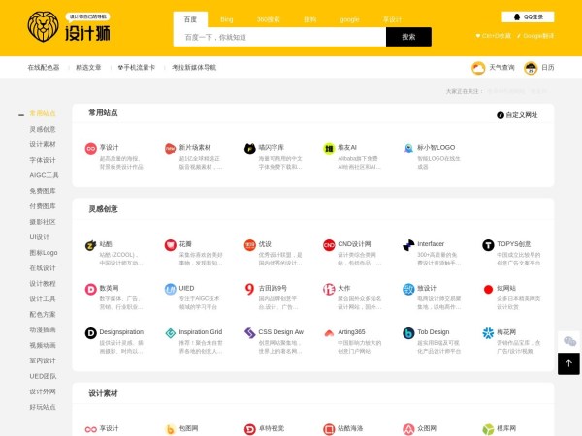Viewport: 582px width, 436px height.
Task: Go to 字体设计 in the sidebar
Action: 43,160
